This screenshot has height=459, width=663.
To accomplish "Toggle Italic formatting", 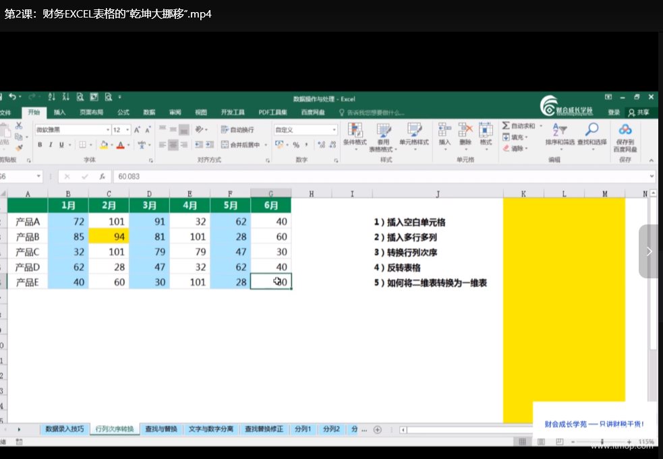I will [x=51, y=144].
